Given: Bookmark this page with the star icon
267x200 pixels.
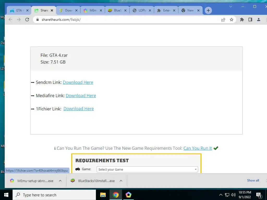Looking at the screenshot, I should pos(232,20).
